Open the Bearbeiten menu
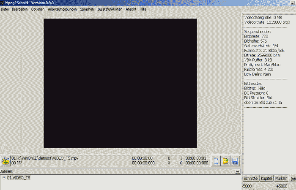The width and height of the screenshot is (296, 190). (20, 9)
